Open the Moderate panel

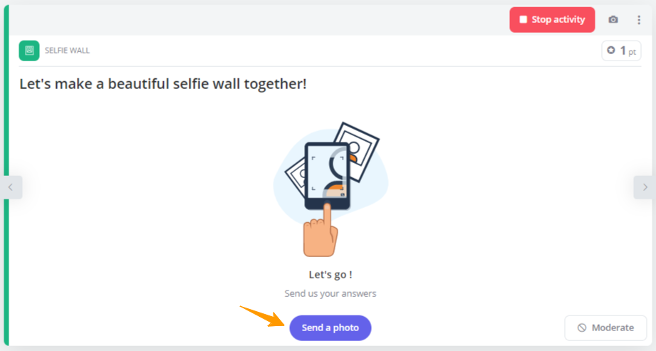point(605,328)
